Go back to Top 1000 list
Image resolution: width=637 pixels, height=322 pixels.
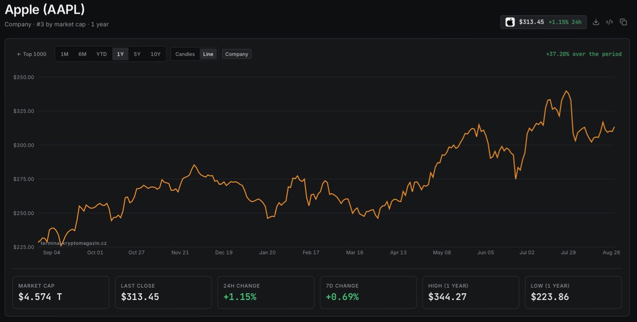pyautogui.click(x=32, y=54)
